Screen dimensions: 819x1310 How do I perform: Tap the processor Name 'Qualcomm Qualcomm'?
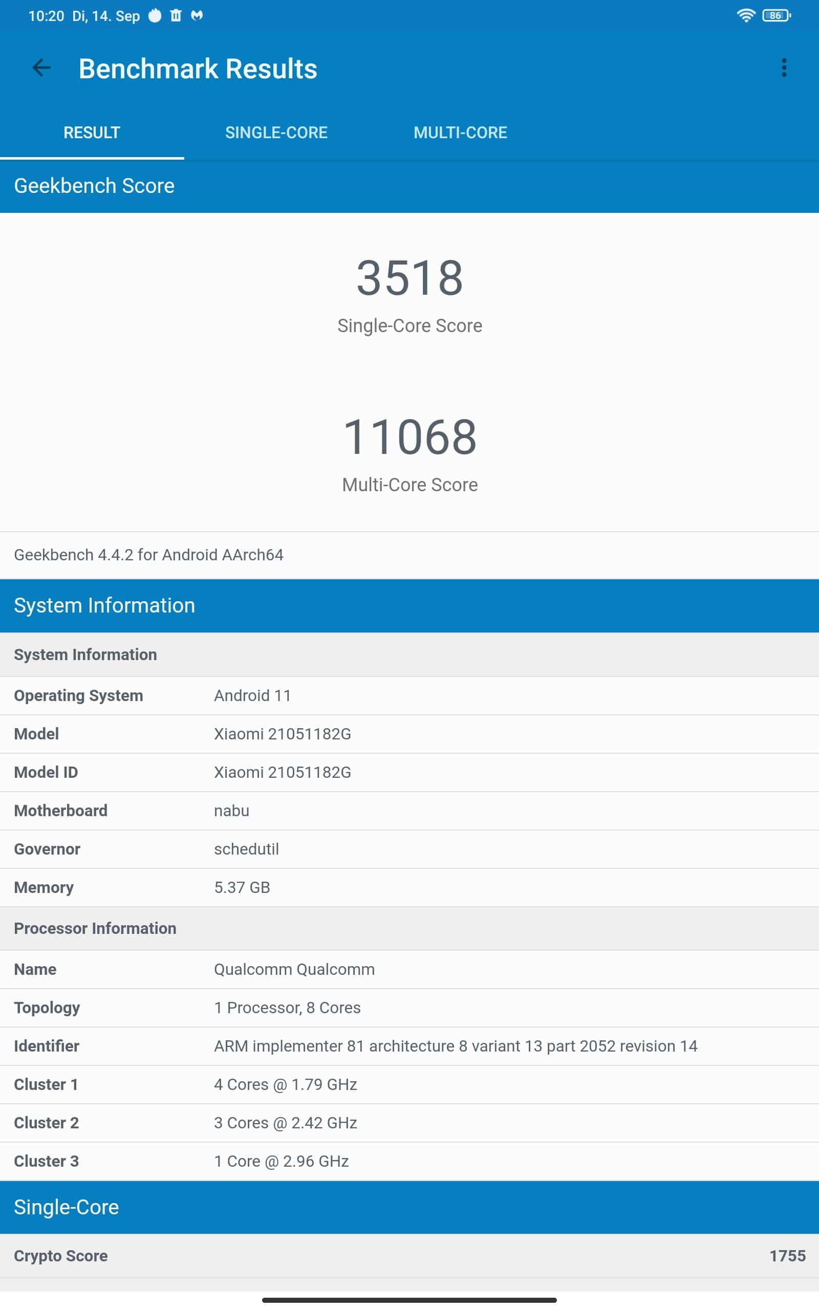coord(294,970)
